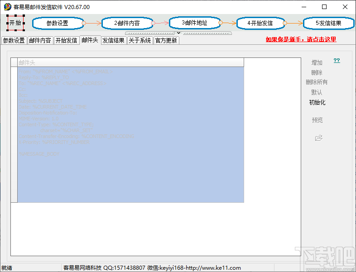Click the 开始 start node

click(16, 23)
